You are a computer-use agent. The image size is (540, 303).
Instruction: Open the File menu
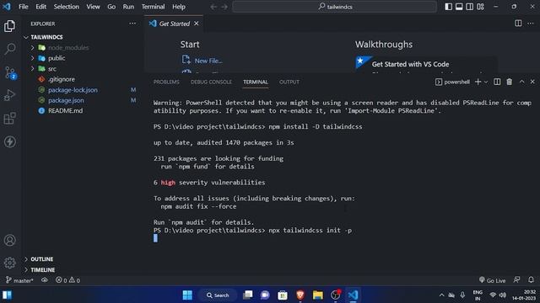click(24, 7)
